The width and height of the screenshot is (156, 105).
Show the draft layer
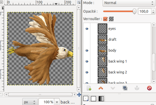point(87,39)
